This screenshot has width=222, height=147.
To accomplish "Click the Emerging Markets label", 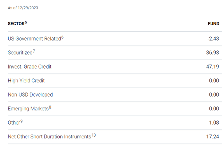I will point(28,109).
